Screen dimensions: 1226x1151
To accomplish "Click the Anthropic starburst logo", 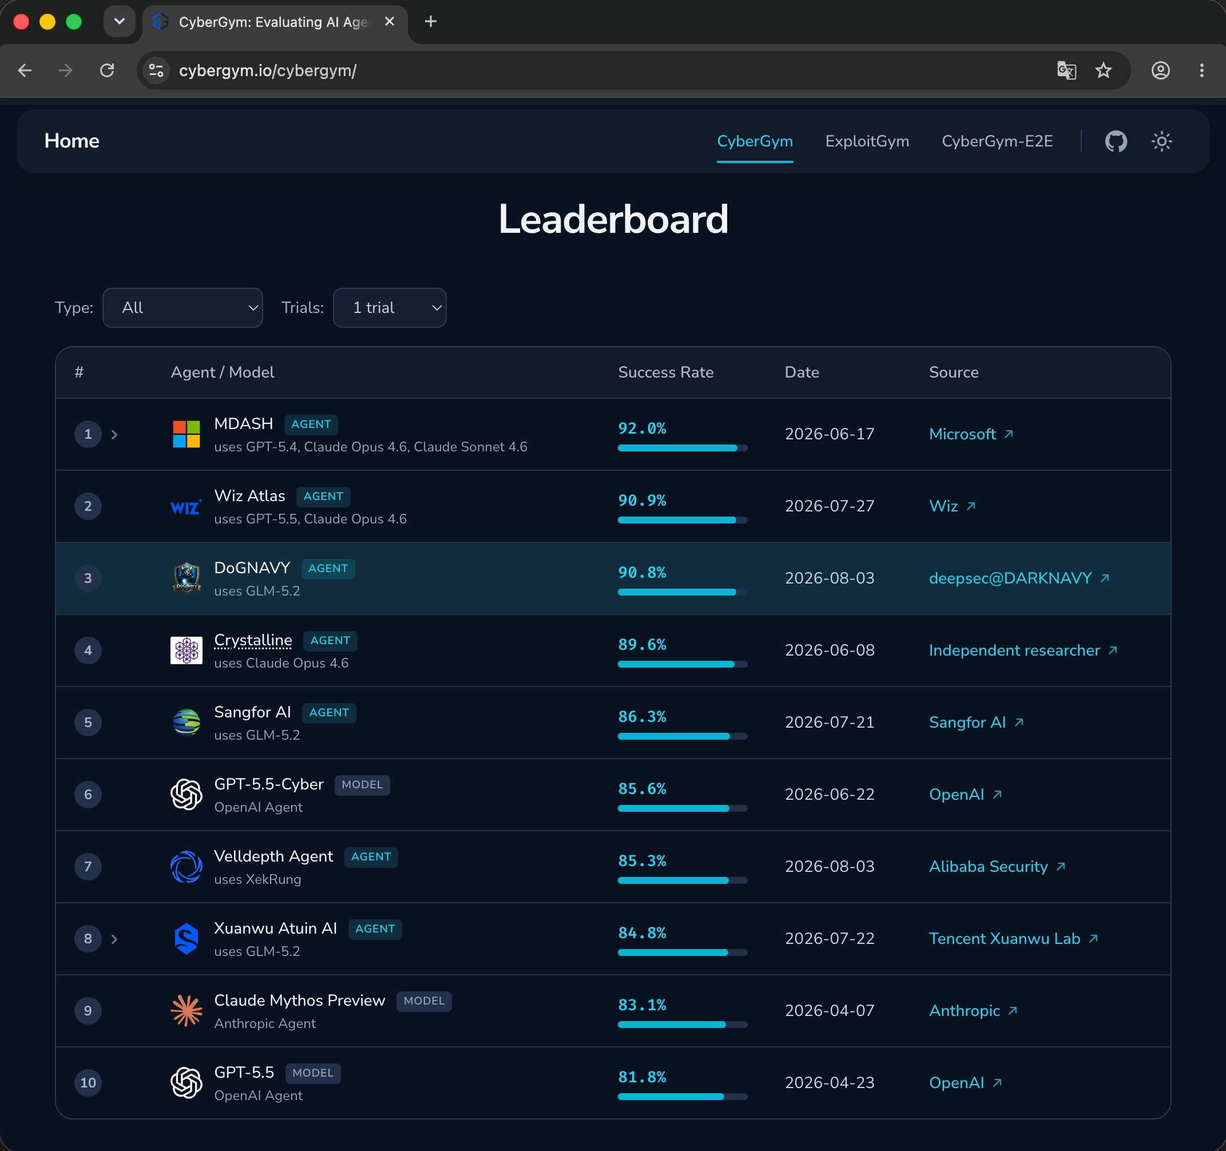I will [x=187, y=1010].
